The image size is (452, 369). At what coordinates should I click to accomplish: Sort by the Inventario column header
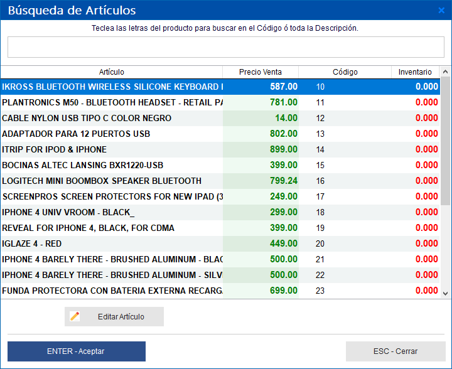tap(415, 72)
